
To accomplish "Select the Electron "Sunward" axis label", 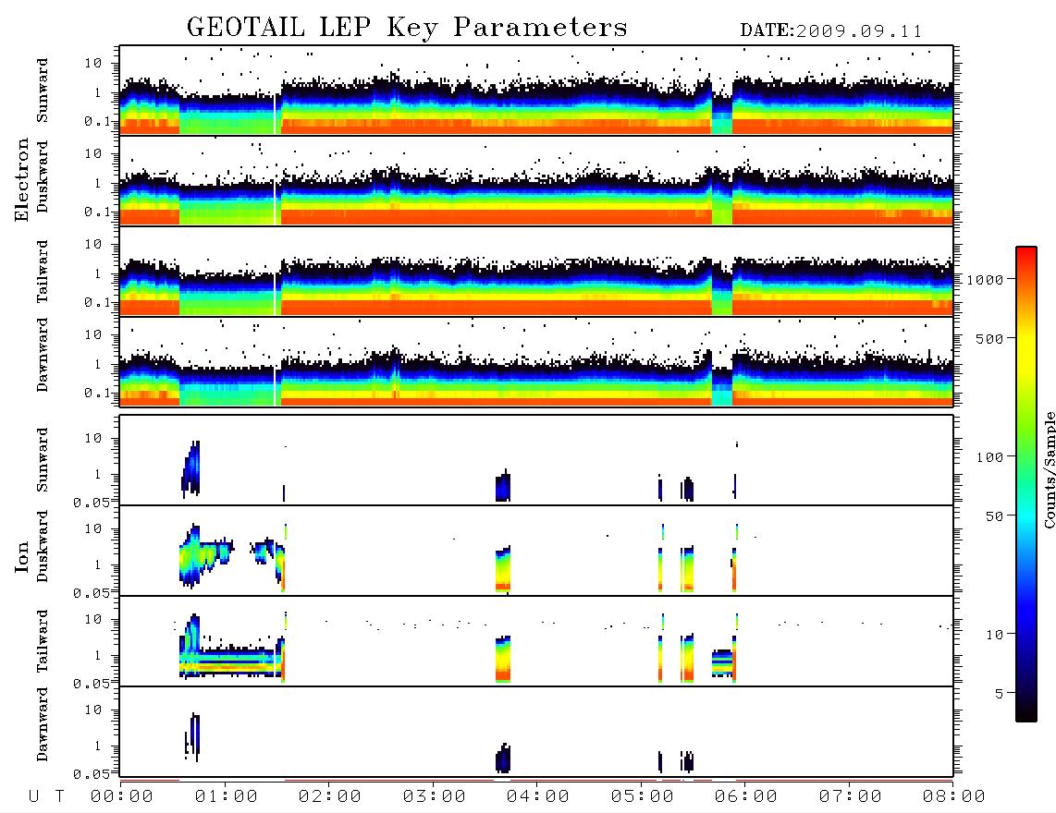I will (x=43, y=91).
